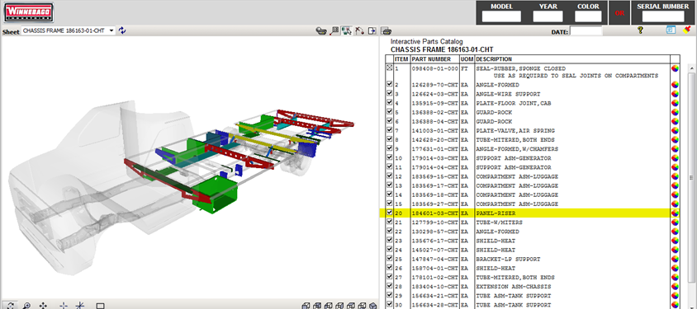Select part number 156634-21-CHT
697x309 pixels.
pyautogui.click(x=434, y=296)
